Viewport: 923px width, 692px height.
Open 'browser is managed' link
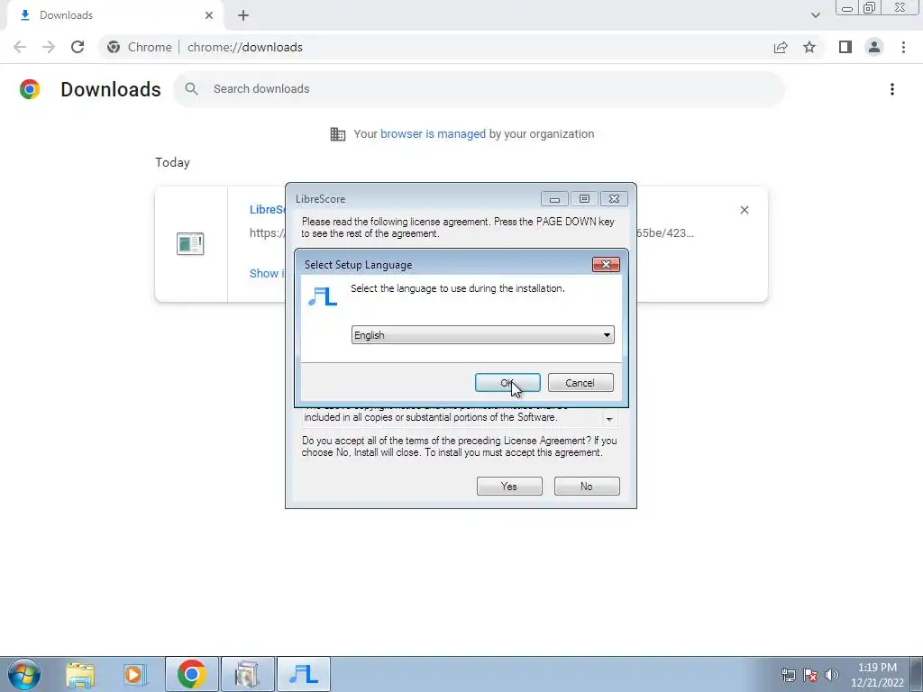(433, 133)
